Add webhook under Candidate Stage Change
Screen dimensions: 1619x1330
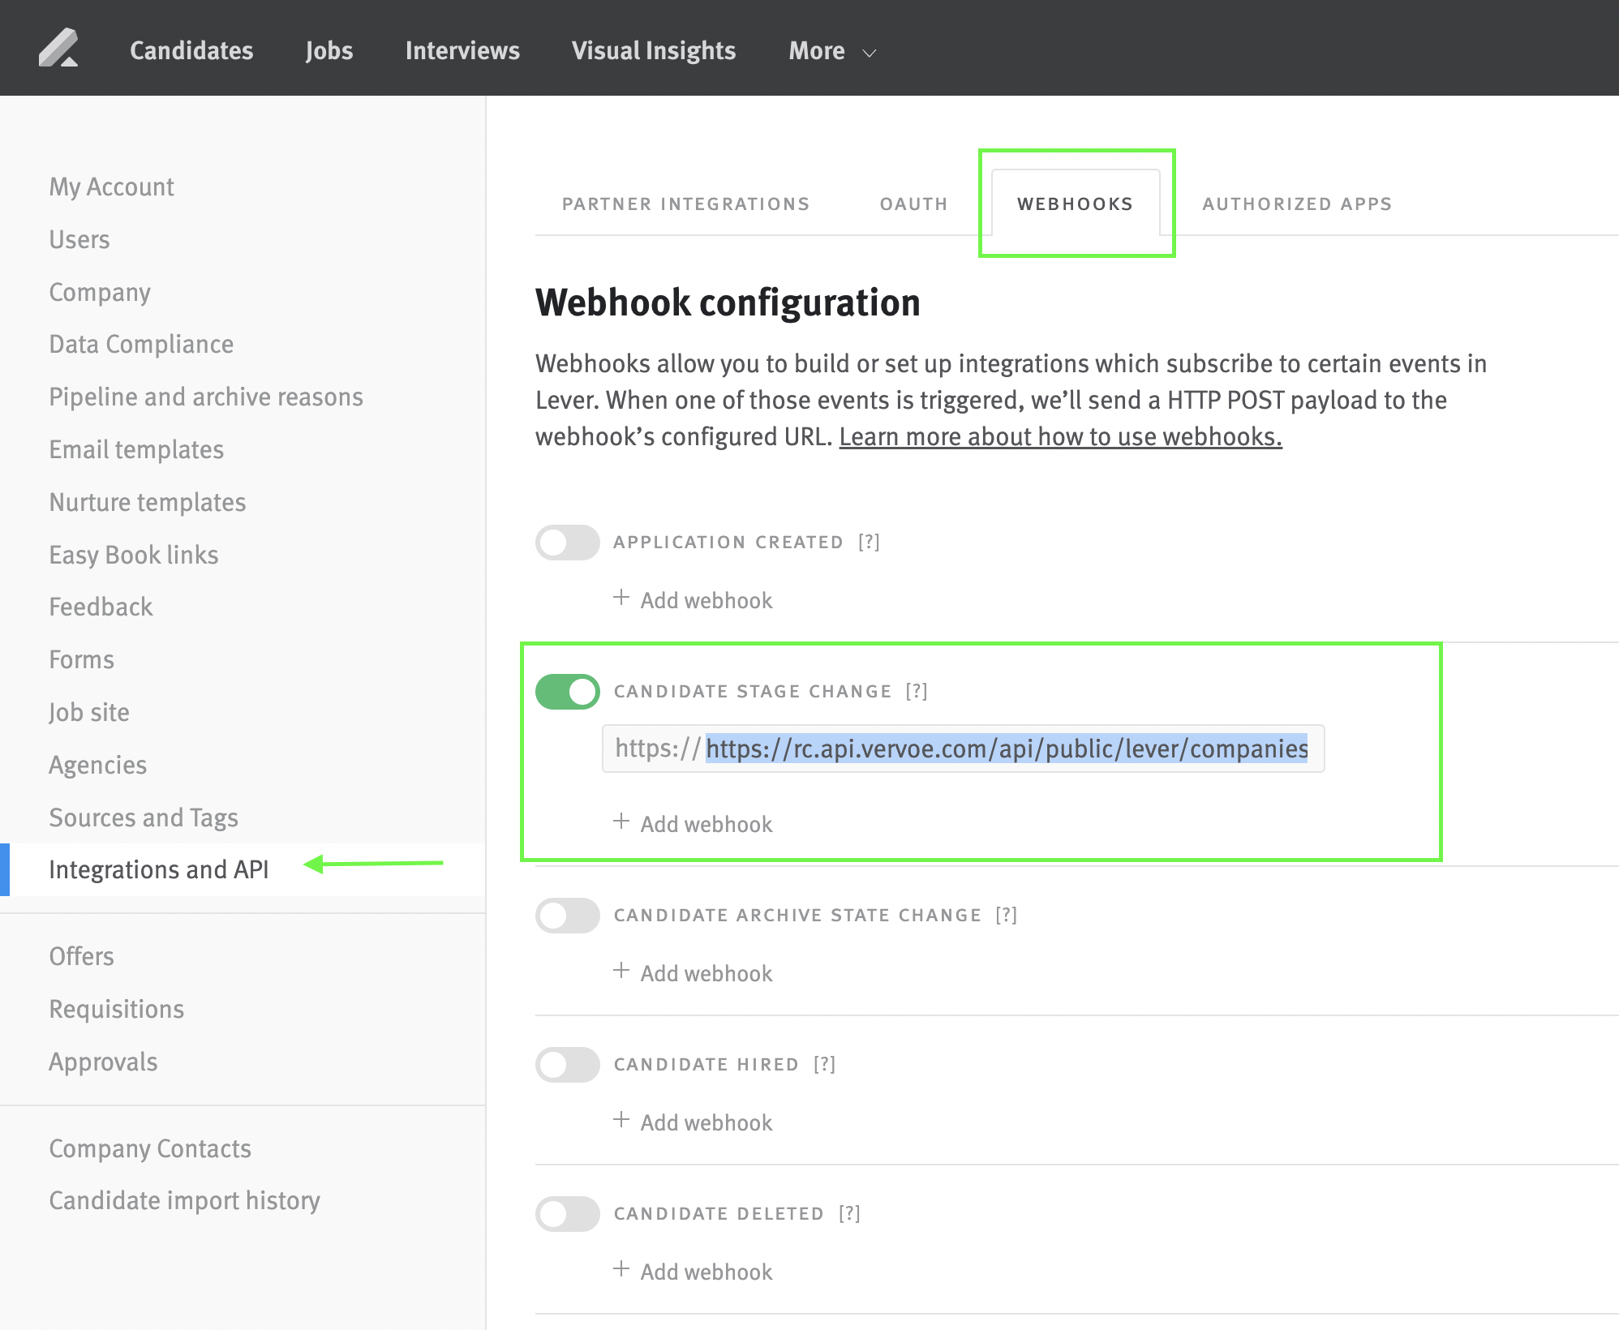[x=693, y=824]
